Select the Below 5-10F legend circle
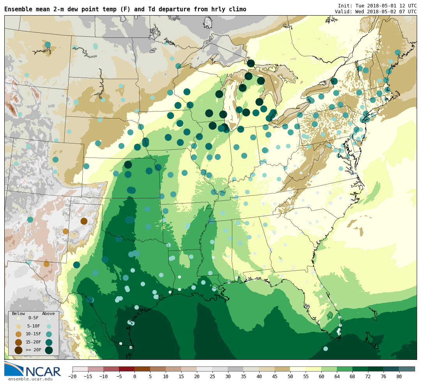This screenshot has height=384, width=421. [x=18, y=327]
